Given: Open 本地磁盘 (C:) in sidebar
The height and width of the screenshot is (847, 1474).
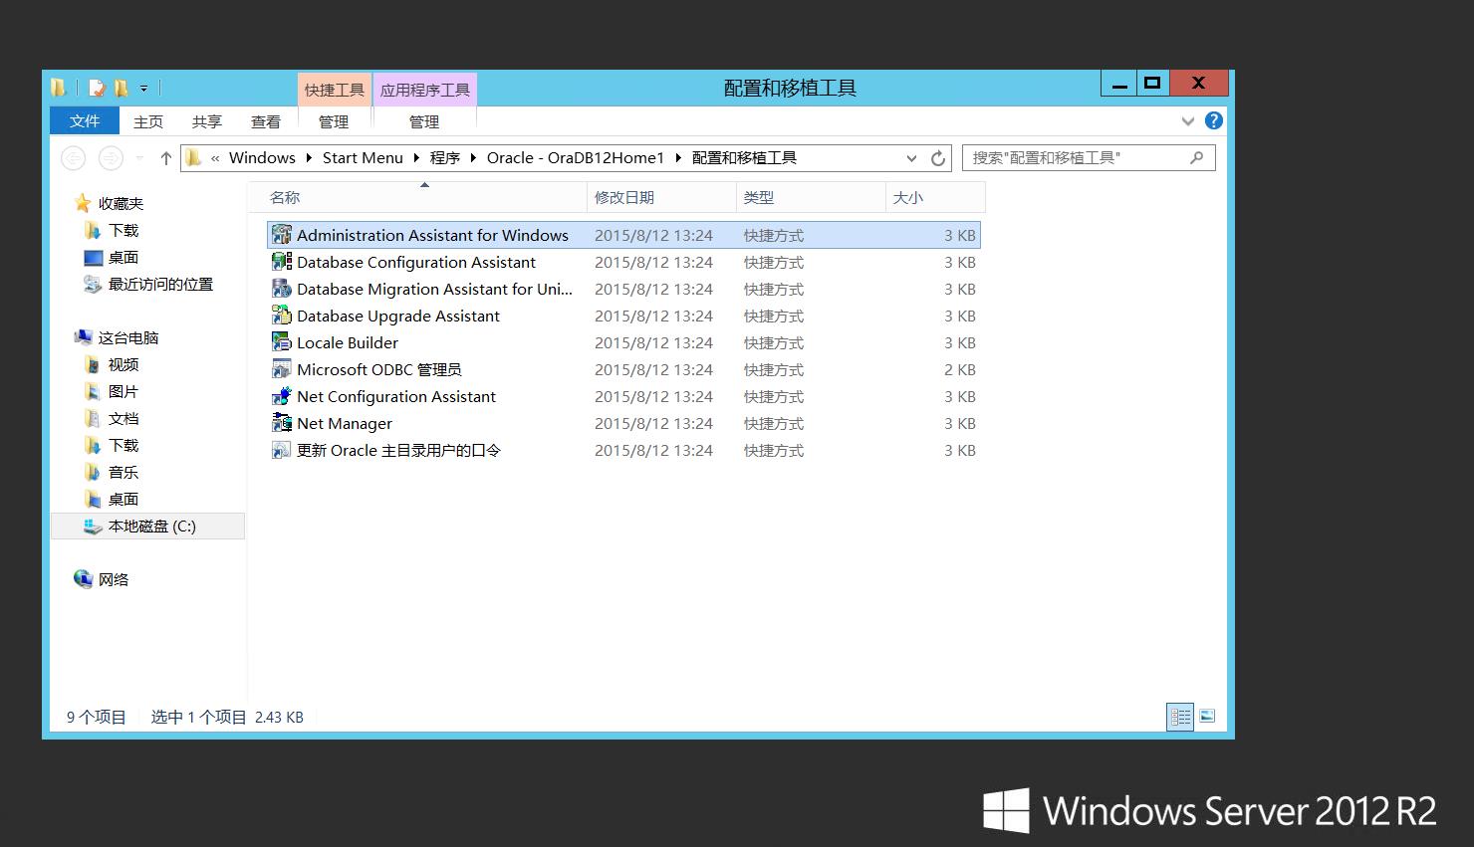Looking at the screenshot, I should tap(147, 526).
